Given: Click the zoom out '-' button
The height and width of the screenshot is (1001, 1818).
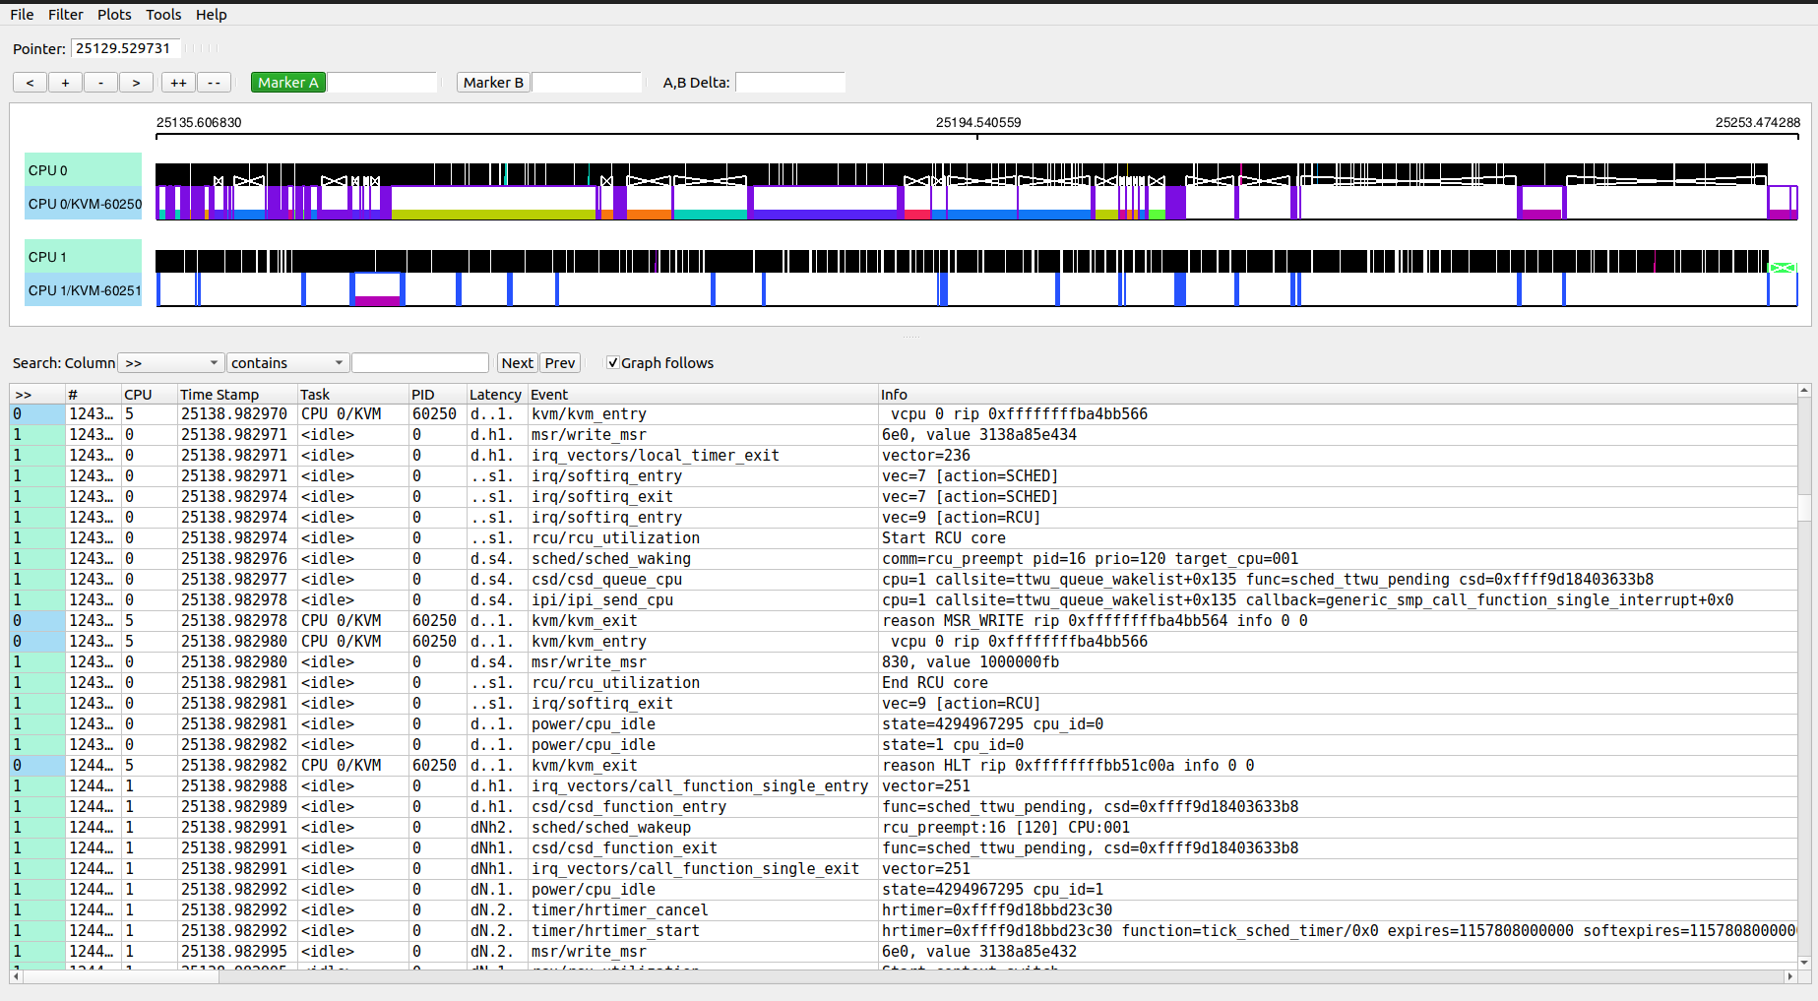Looking at the screenshot, I should (x=100, y=83).
